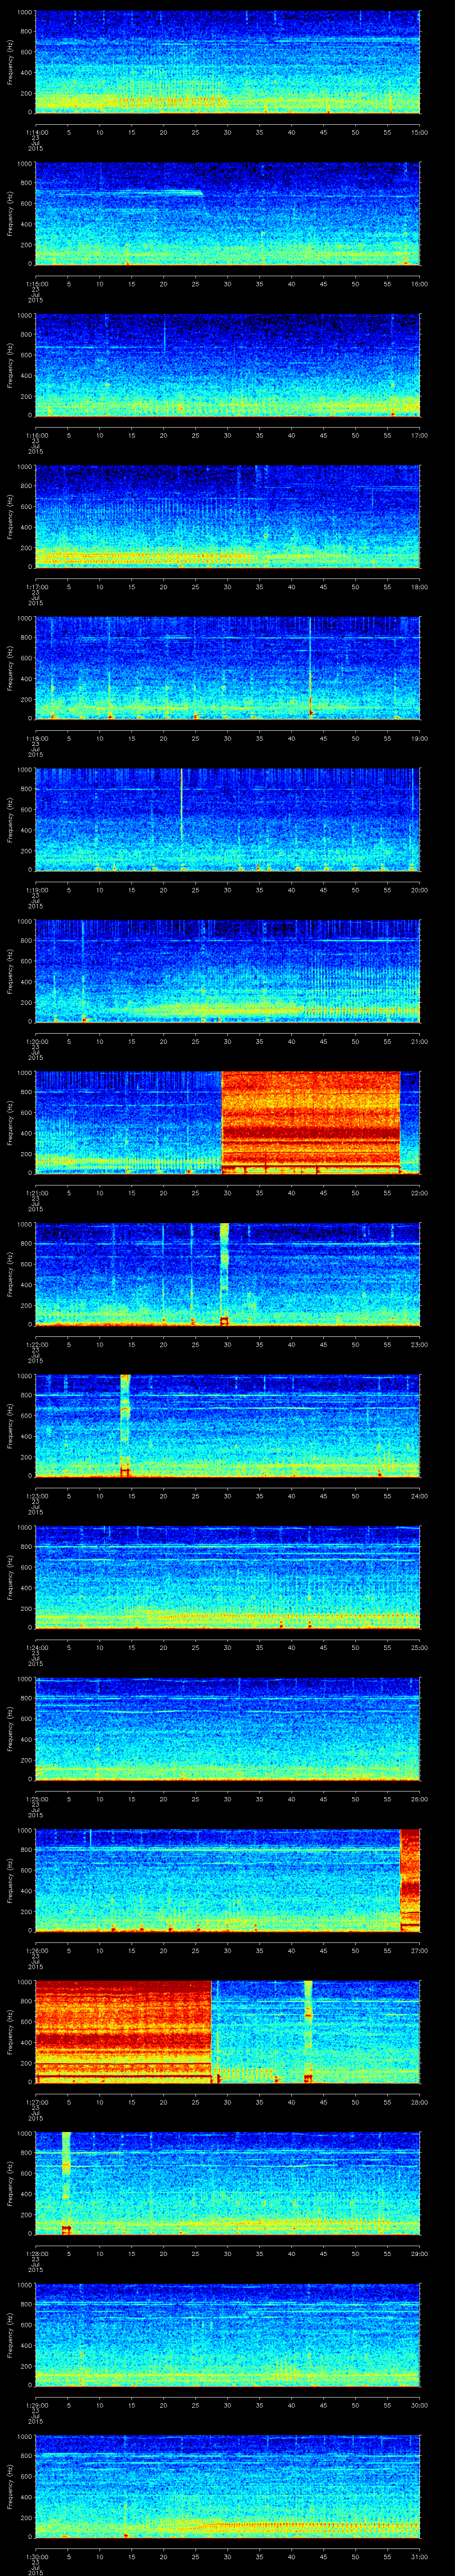Viewport: 455px width, 2576px height.
Task: Select the '1:14:00' start time label
Action: coord(36,132)
